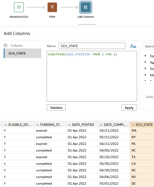Expand the Ma function category

click(146, 75)
